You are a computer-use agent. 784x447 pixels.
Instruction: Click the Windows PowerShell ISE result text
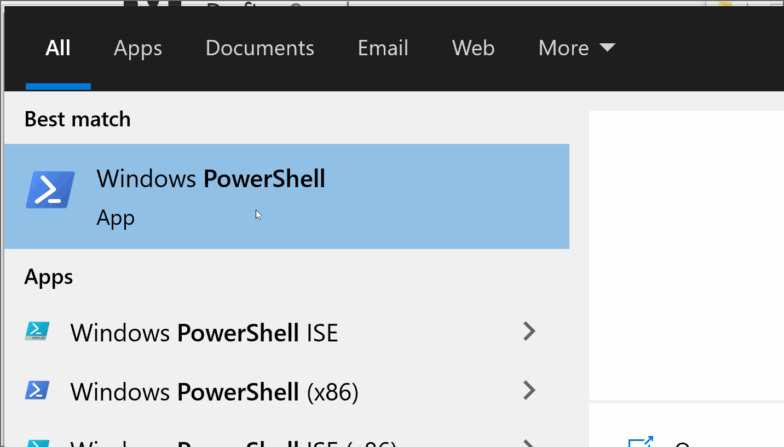(x=204, y=332)
